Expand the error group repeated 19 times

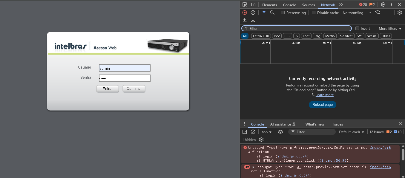pyautogui.click(x=254, y=167)
